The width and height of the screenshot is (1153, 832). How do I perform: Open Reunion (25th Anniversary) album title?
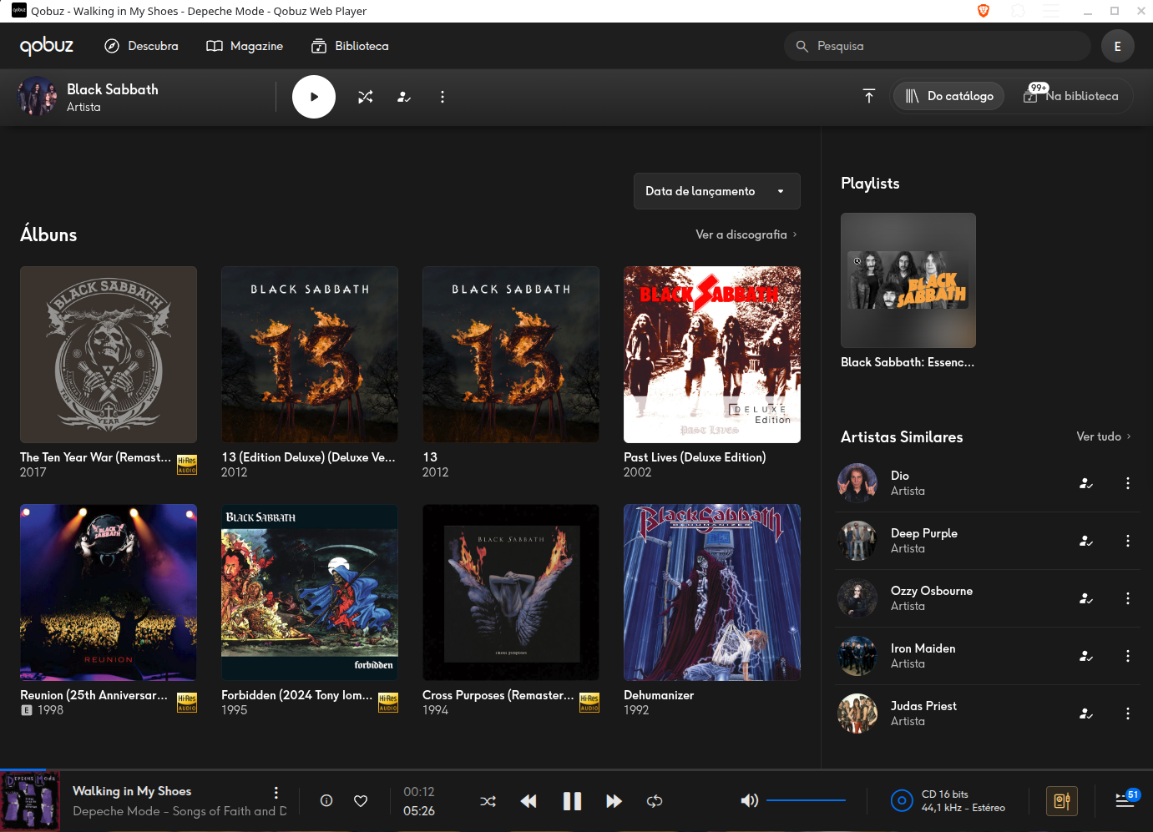(x=94, y=695)
